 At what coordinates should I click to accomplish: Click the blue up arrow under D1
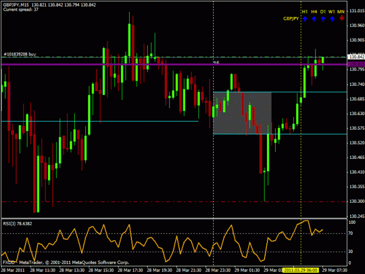(x=323, y=19)
